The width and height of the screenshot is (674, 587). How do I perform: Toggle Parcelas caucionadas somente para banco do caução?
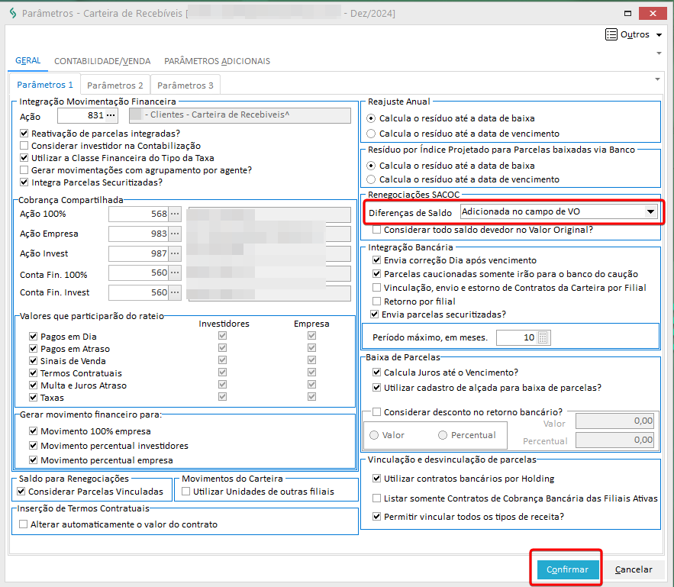(376, 274)
